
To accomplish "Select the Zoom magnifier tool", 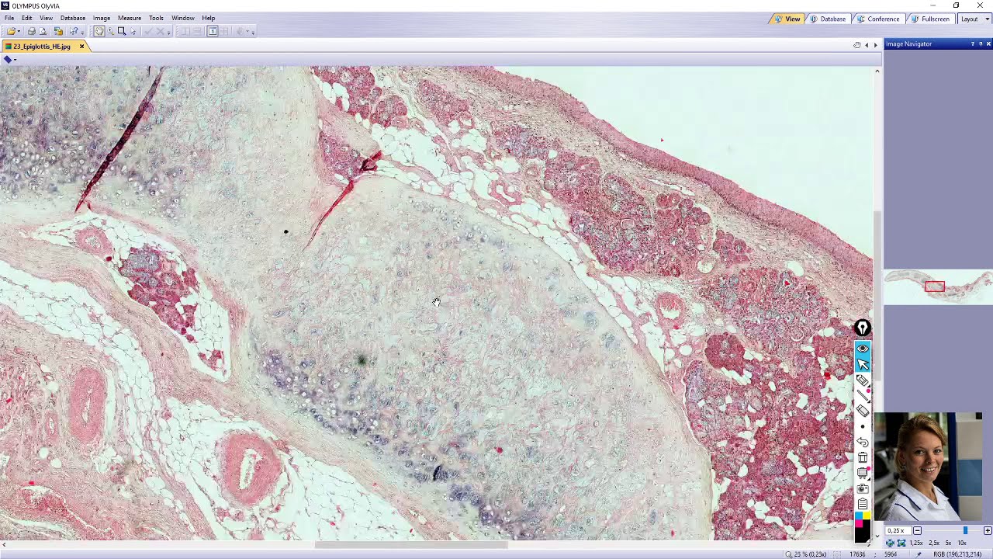I will (111, 31).
